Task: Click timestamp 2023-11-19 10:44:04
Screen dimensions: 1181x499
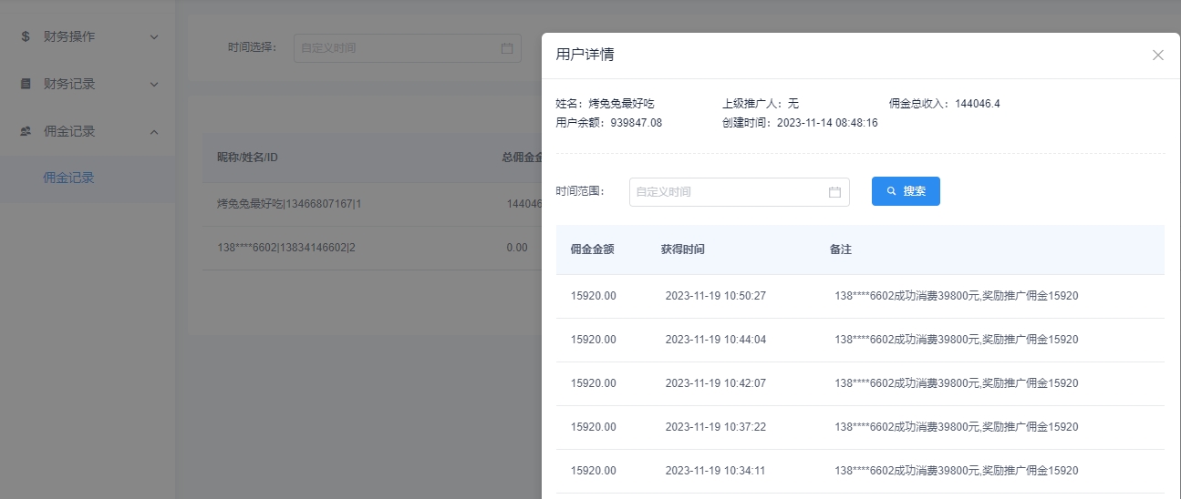Action: pyautogui.click(x=716, y=340)
